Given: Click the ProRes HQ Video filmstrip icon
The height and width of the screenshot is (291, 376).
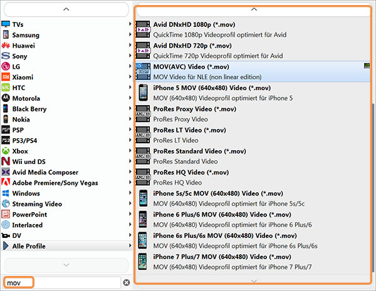Looking at the screenshot, I should point(143,177).
